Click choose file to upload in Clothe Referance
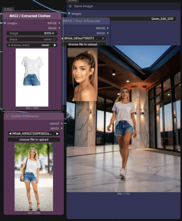This screenshot has height=221, width=182. [x=34, y=140]
